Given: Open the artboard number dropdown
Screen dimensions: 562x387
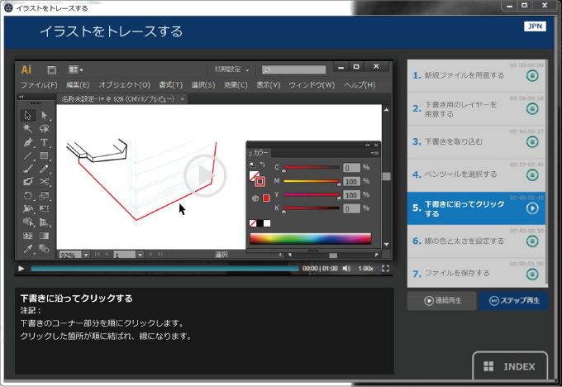Looking at the screenshot, I should point(140,255).
